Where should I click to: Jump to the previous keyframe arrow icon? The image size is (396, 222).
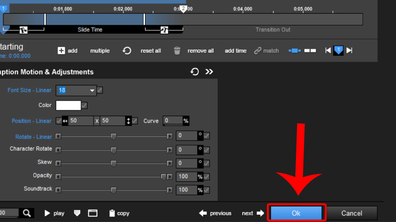click(328, 50)
